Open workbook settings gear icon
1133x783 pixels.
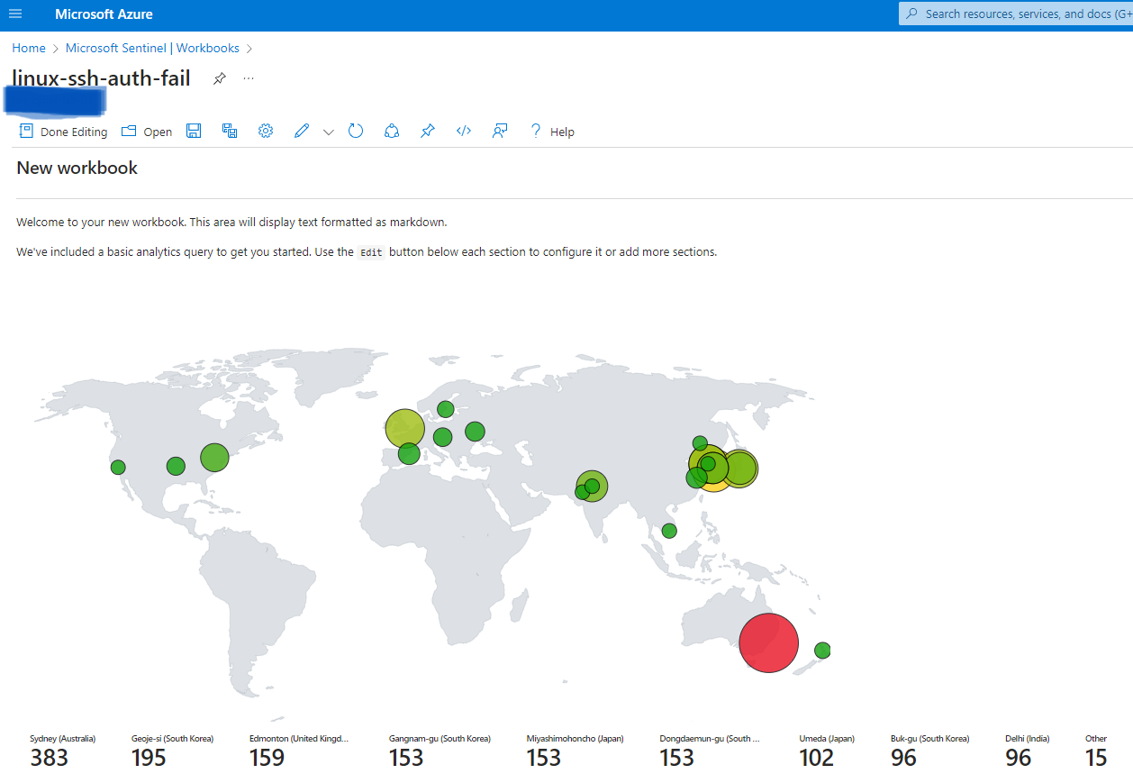[x=266, y=131]
